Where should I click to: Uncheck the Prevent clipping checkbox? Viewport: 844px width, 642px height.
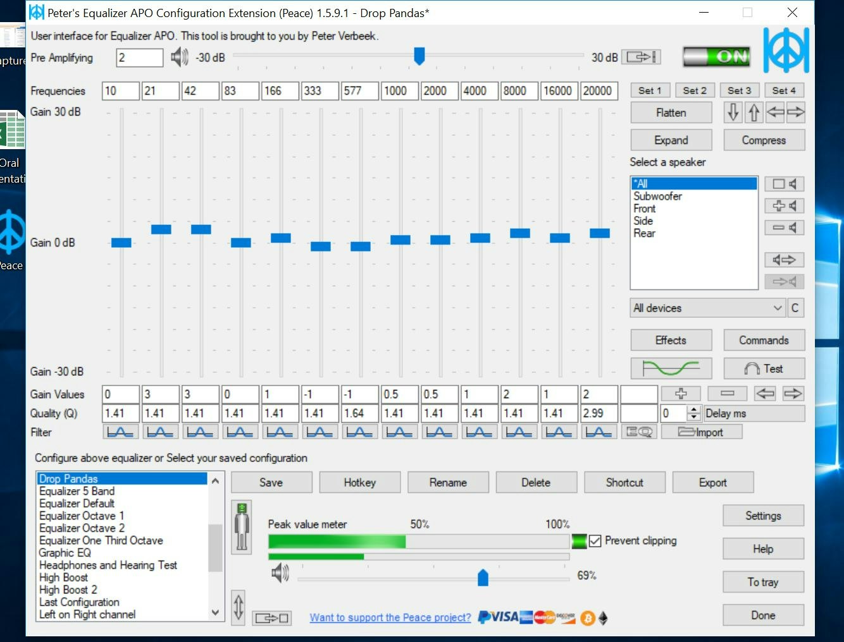coord(595,541)
